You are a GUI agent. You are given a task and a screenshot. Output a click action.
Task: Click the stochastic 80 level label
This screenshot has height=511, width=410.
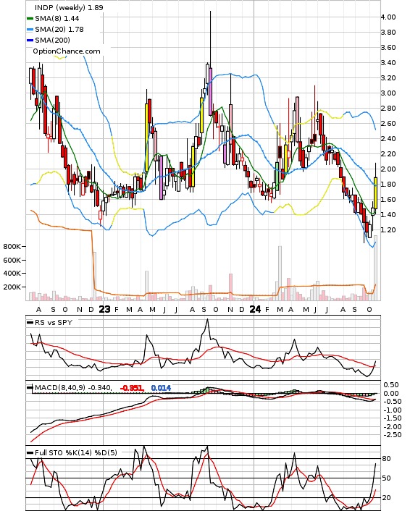coord(386,459)
